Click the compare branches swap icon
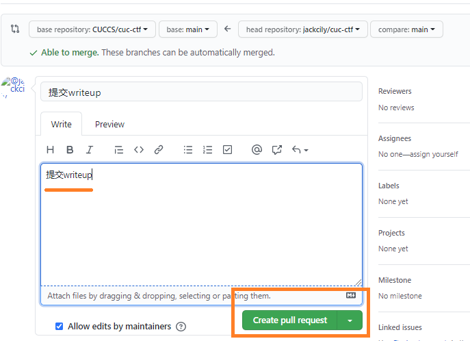The image size is (470, 341). coord(15,29)
